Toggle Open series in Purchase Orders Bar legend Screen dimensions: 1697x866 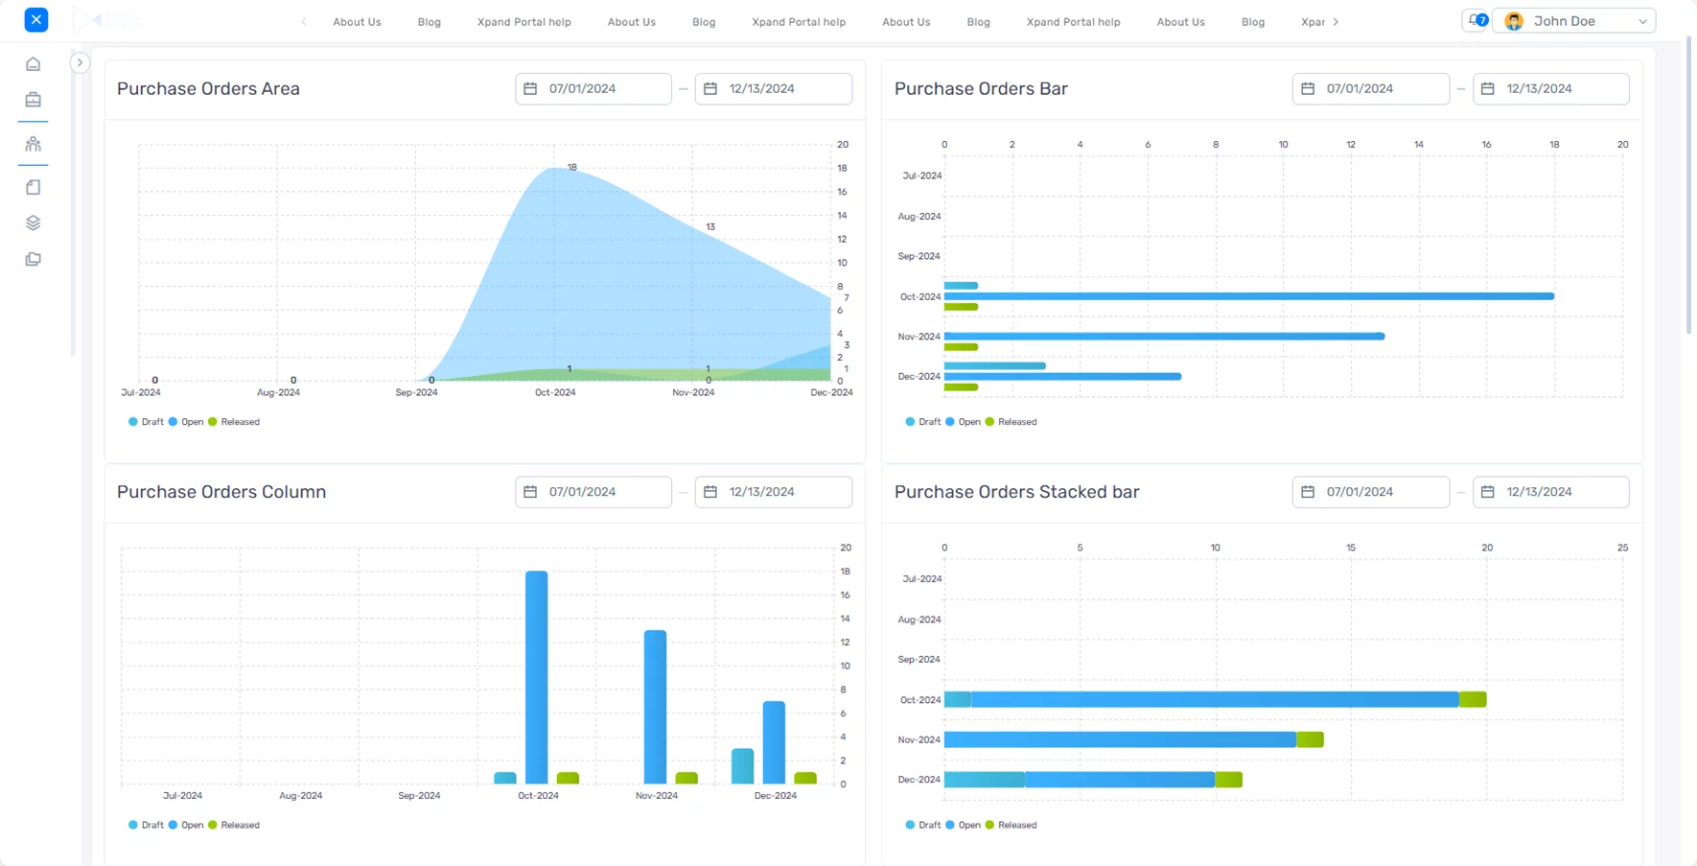[963, 422]
